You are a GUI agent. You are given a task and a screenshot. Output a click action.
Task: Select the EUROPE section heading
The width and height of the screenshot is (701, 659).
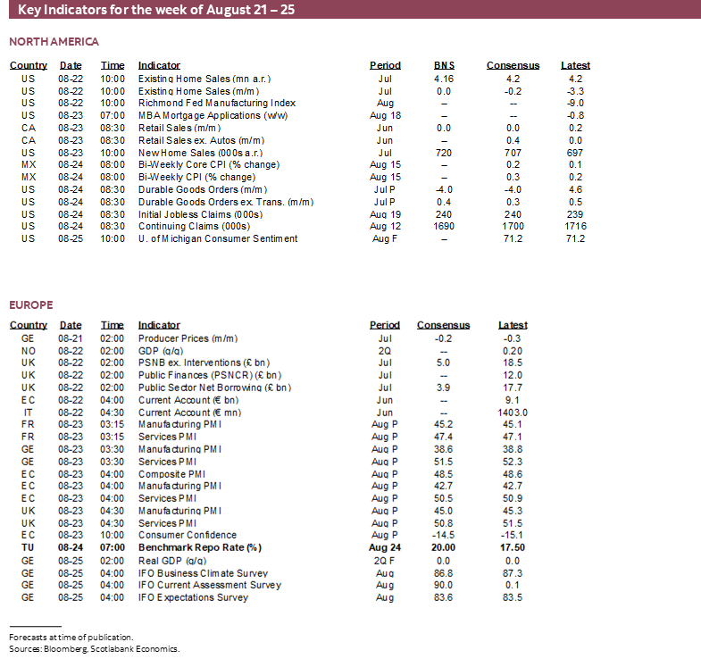(31, 305)
